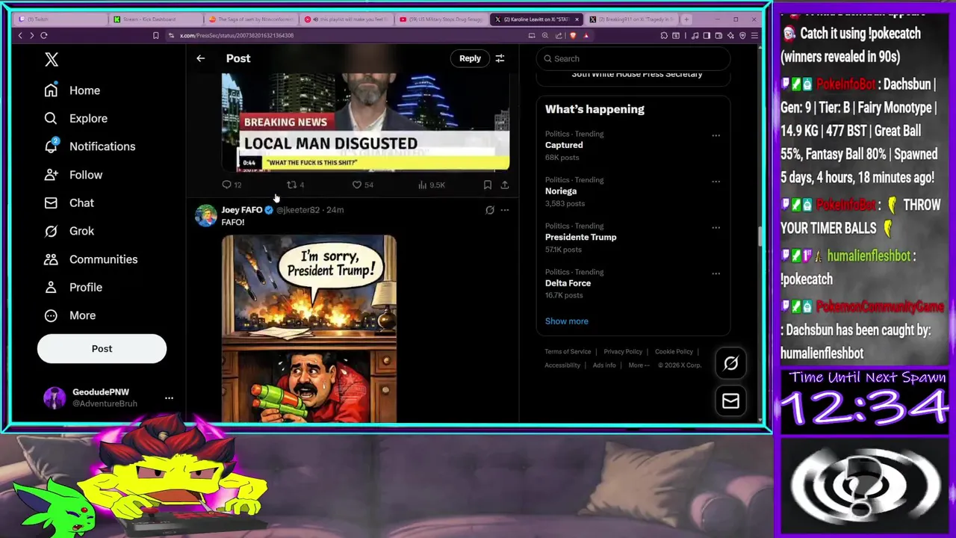Open floating Grok button
This screenshot has height=538, width=956.
(x=730, y=363)
